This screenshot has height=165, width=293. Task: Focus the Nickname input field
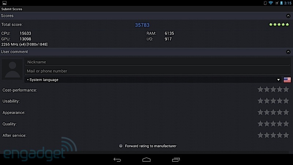157,62
